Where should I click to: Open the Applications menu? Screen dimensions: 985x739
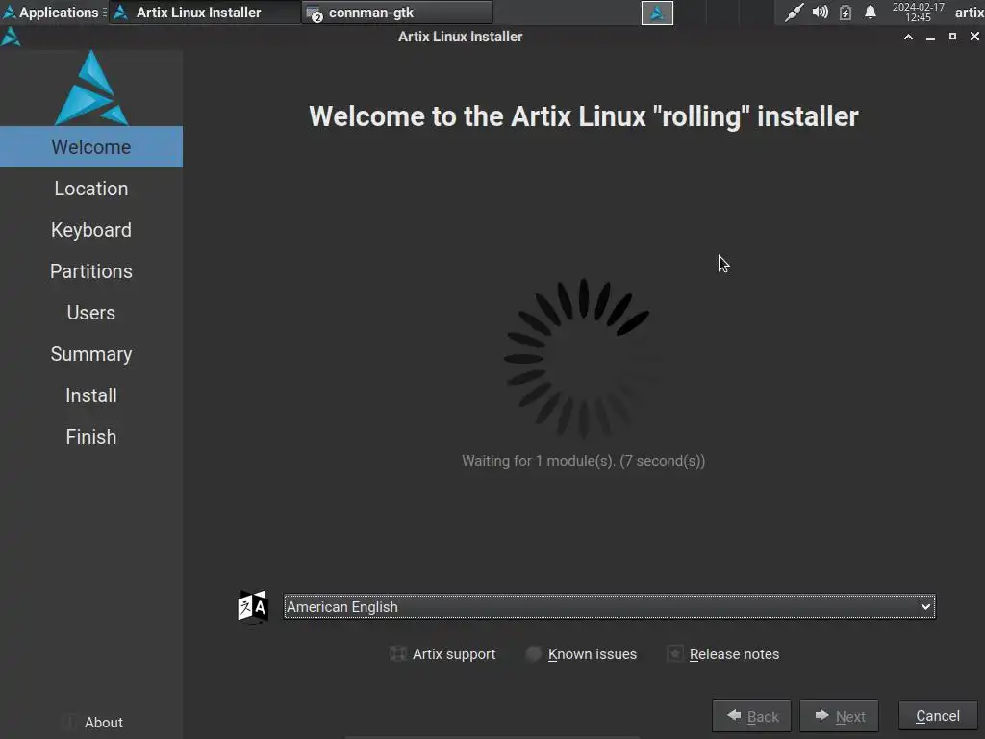point(51,13)
